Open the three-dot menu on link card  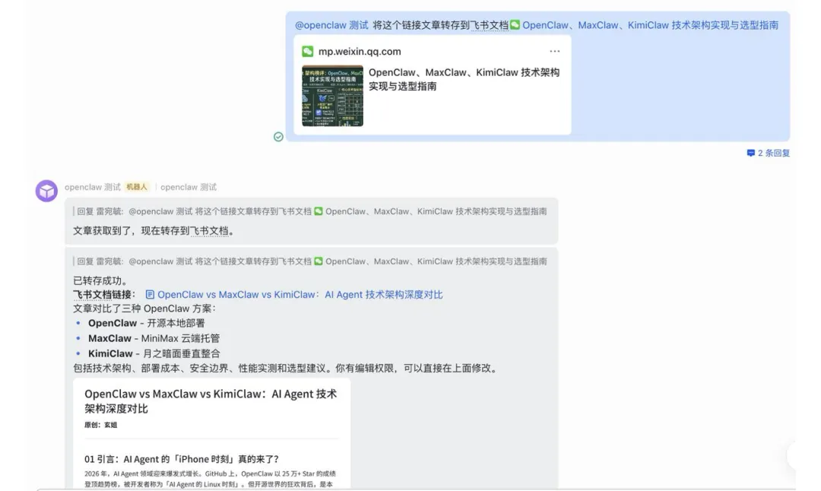click(x=554, y=51)
